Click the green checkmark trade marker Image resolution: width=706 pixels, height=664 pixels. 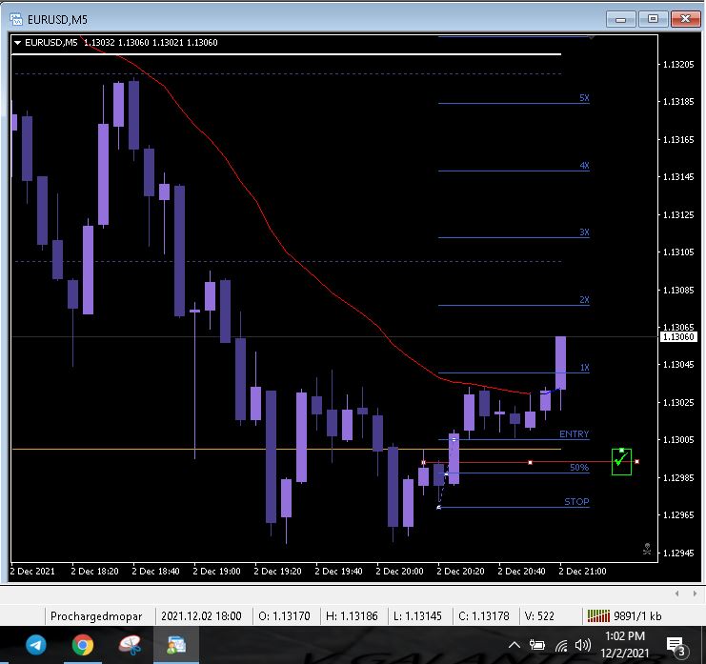point(621,461)
